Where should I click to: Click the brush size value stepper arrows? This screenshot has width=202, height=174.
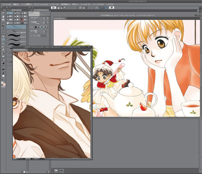46,18
